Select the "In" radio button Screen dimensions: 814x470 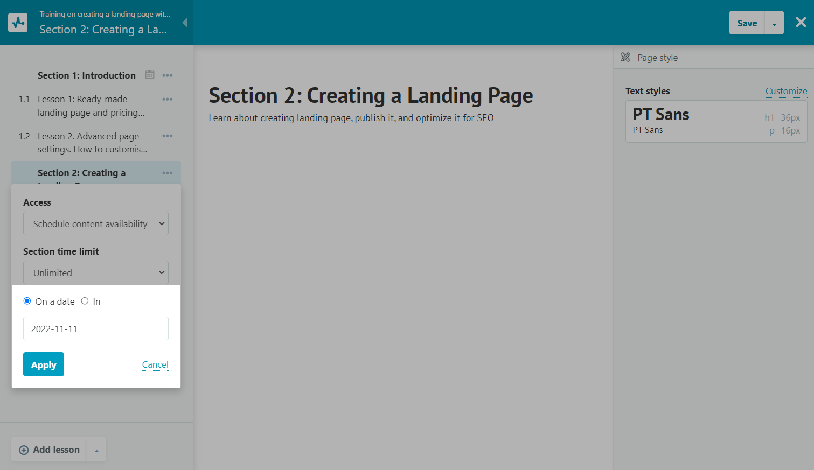[x=85, y=301]
